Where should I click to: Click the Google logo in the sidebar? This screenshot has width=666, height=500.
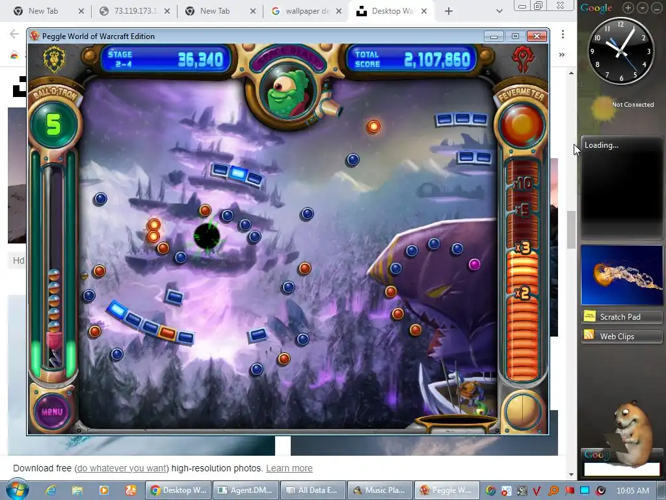tap(596, 8)
